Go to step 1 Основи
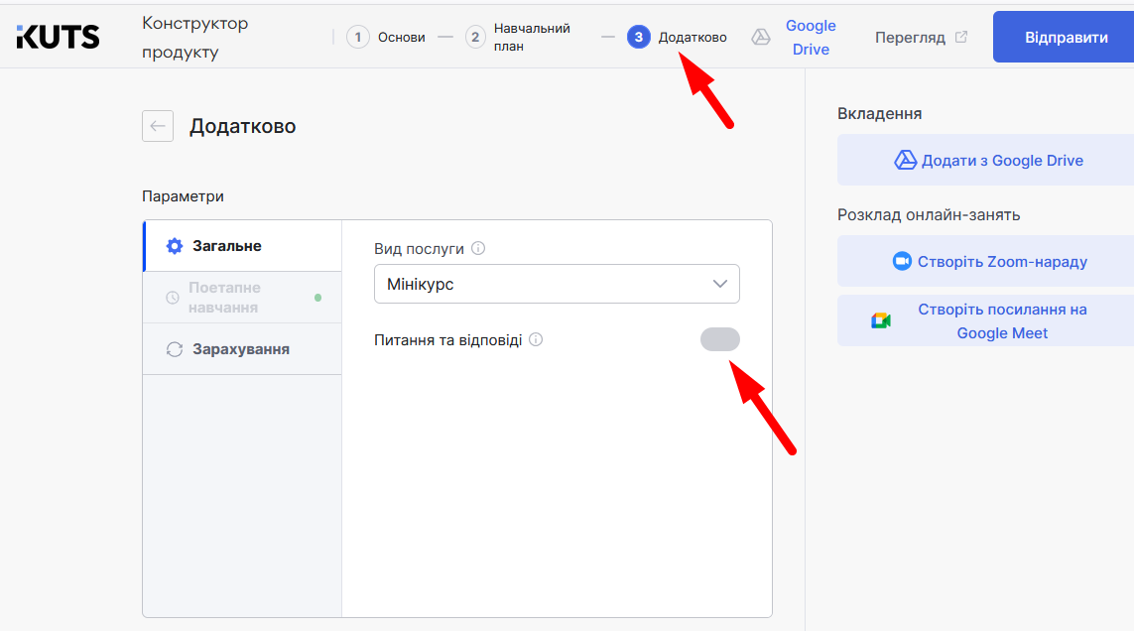 pyautogui.click(x=386, y=38)
